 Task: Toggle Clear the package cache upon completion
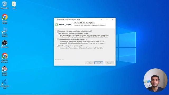58,46
